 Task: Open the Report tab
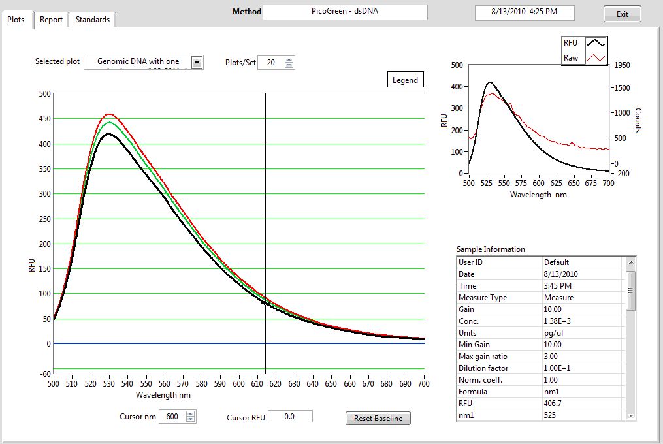51,20
